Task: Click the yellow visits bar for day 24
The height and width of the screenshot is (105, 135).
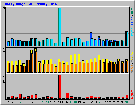Action: point(99,64)
